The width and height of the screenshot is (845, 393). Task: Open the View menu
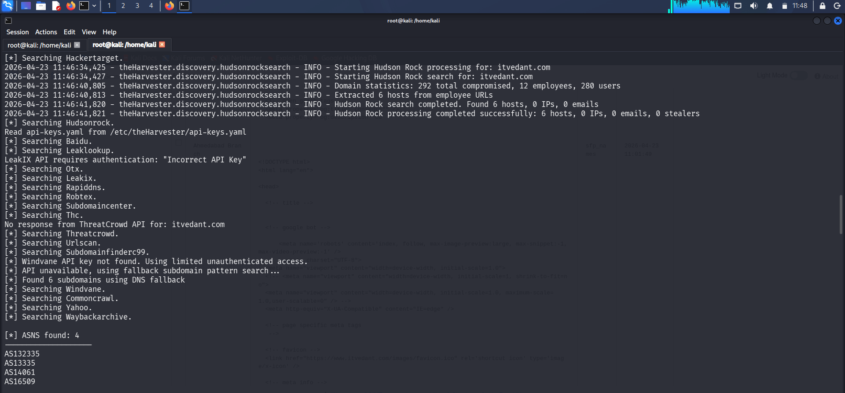click(x=89, y=32)
